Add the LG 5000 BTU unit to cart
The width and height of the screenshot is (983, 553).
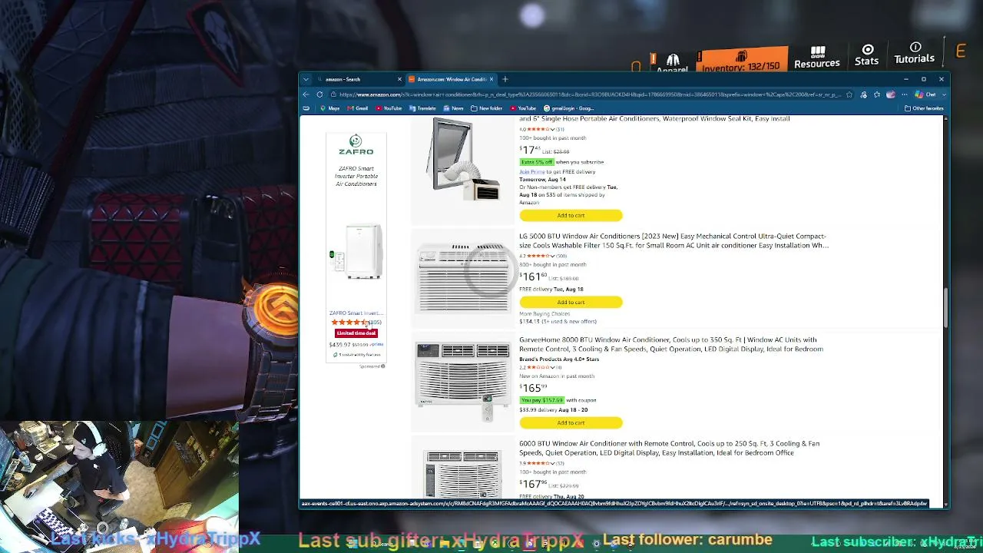[571, 303]
